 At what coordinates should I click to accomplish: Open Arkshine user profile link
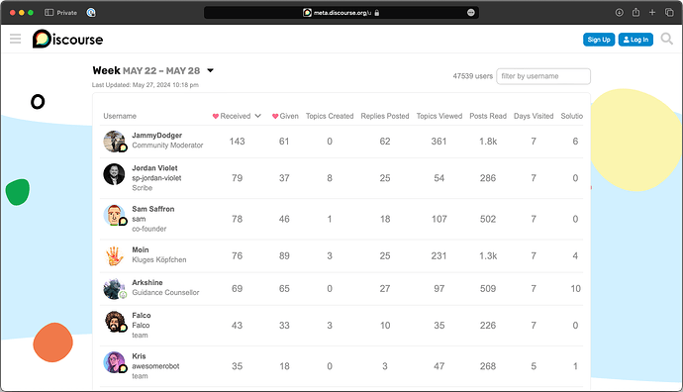(x=147, y=282)
